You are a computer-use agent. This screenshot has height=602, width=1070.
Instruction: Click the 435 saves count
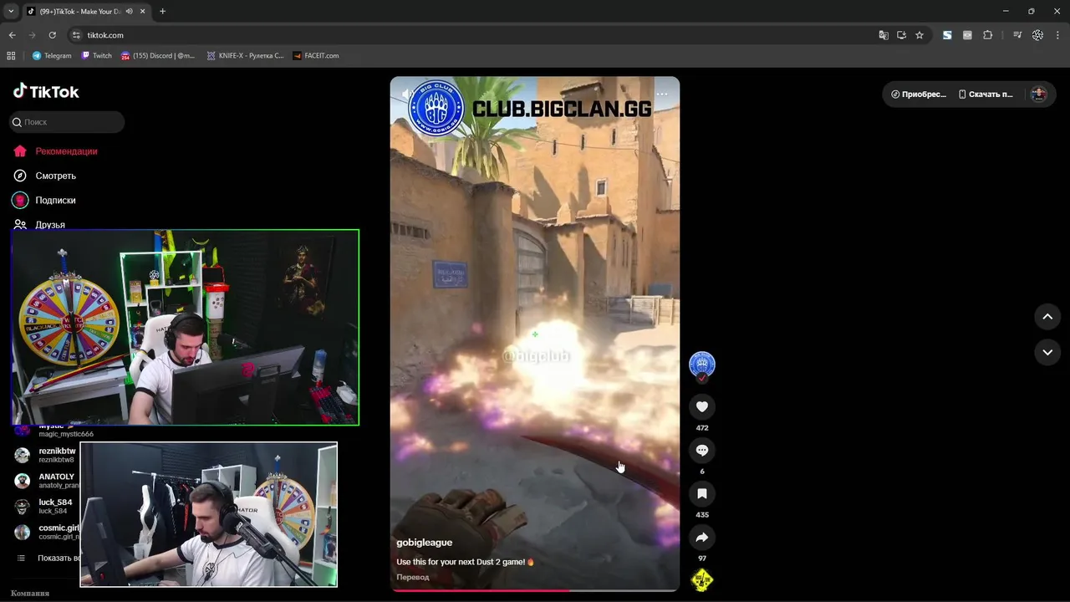coord(702,515)
